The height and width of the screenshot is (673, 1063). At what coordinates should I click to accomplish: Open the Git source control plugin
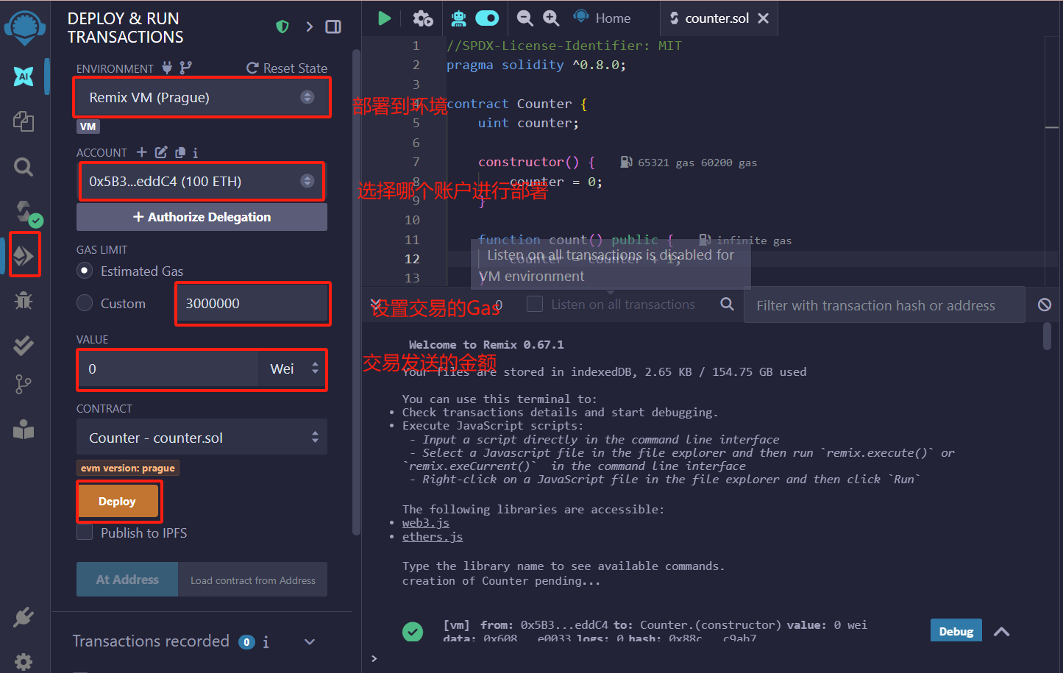[x=24, y=384]
